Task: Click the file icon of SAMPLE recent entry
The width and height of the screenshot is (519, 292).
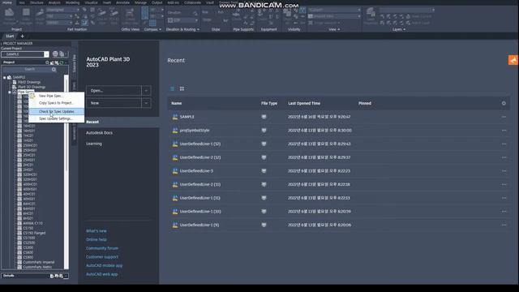Action: point(175,117)
